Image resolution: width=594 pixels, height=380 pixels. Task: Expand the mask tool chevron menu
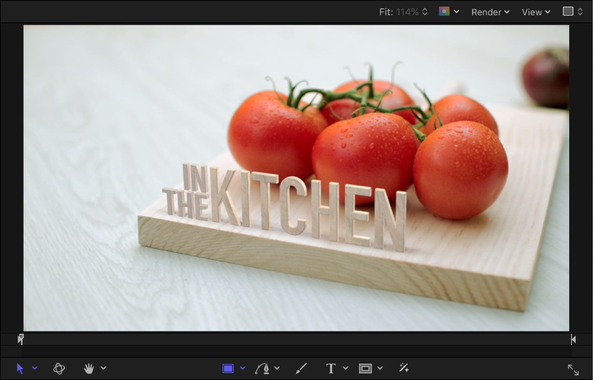click(x=380, y=368)
